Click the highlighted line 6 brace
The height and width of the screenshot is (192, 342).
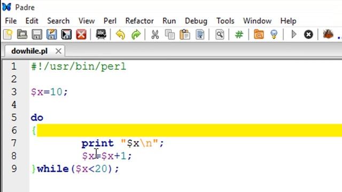click(34, 131)
